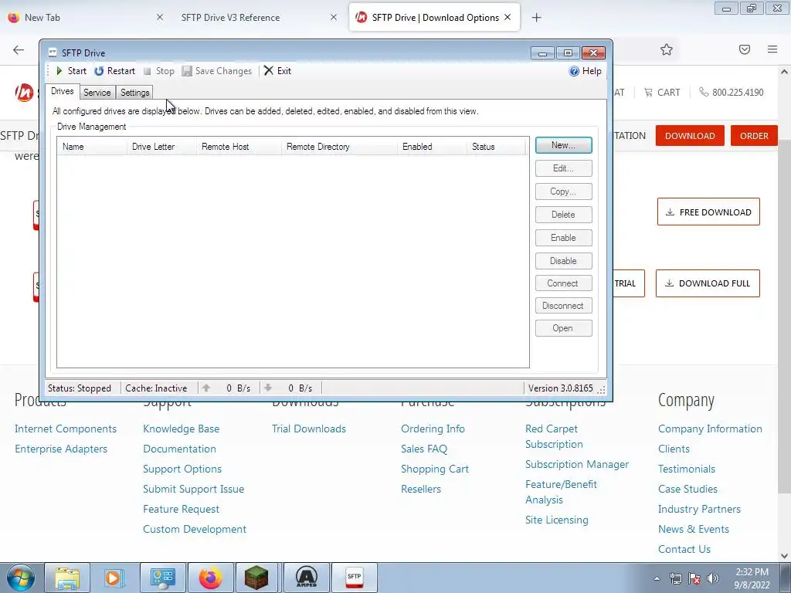The width and height of the screenshot is (791, 593).
Task: Click the New... drive button
Action: point(563,145)
